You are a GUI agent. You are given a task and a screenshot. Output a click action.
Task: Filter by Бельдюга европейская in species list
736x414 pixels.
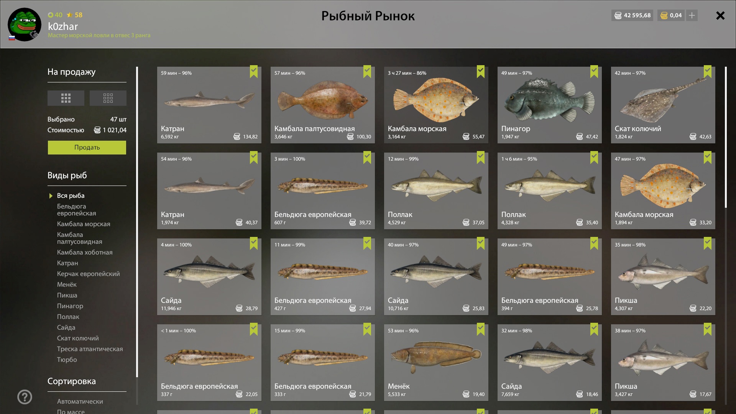tap(77, 210)
